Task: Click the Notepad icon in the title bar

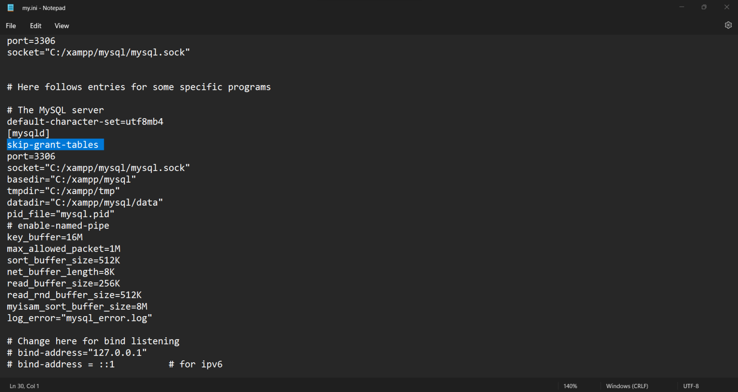Action: 10,8
